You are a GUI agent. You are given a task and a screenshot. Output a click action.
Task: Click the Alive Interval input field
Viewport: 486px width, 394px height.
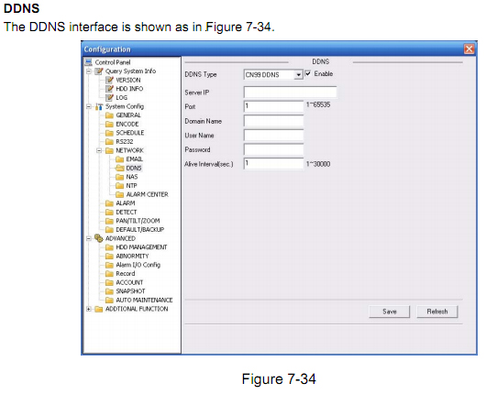tap(273, 163)
